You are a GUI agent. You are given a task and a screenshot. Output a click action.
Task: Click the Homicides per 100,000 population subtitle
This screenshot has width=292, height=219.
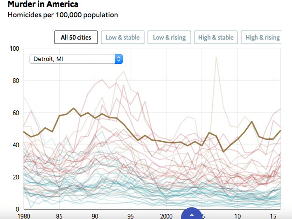[63, 15]
